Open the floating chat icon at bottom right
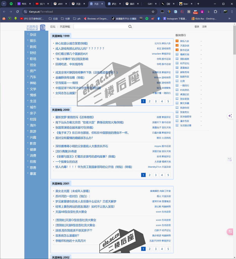The width and height of the screenshot is (236, 259). (x=230, y=232)
